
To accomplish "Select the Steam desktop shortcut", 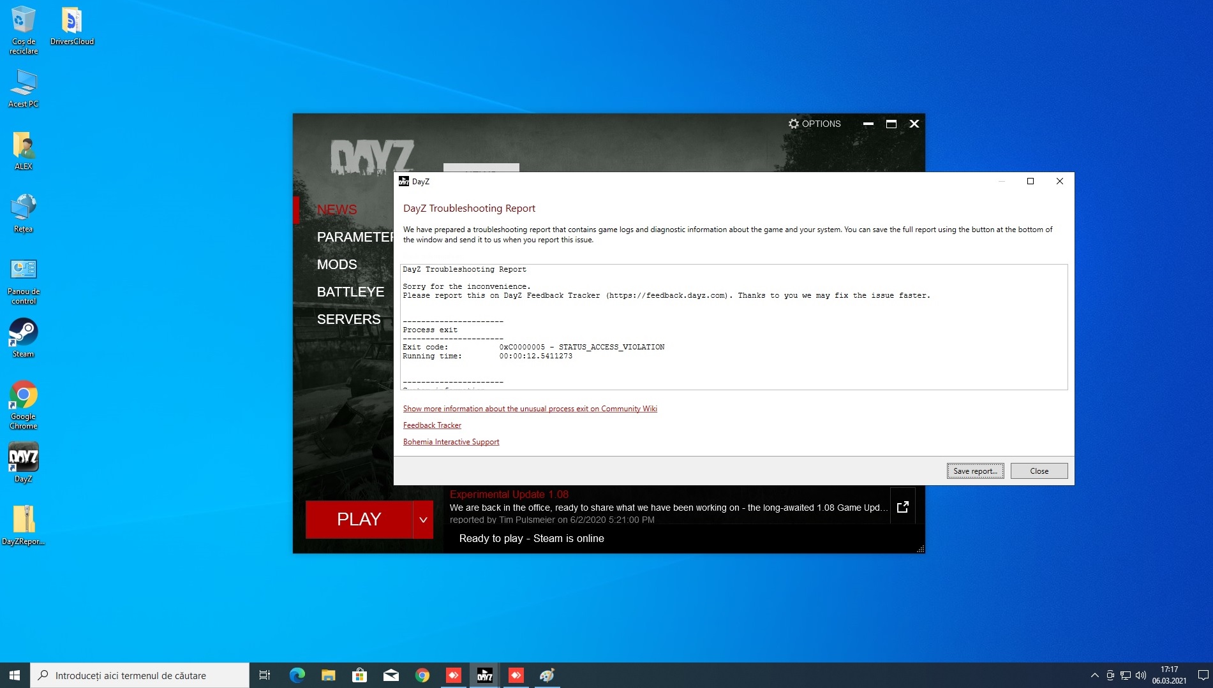I will (x=24, y=338).
